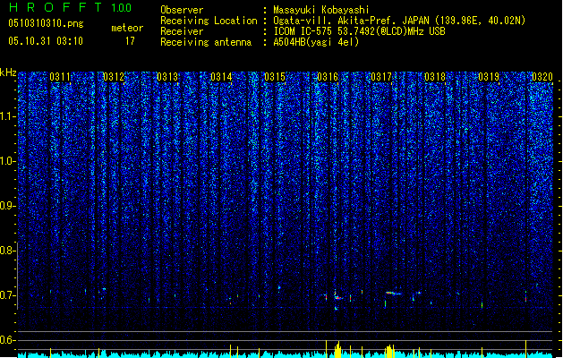Screen dimensions: 563x358
Task: Click the meteor count value 17
Action: pos(130,41)
